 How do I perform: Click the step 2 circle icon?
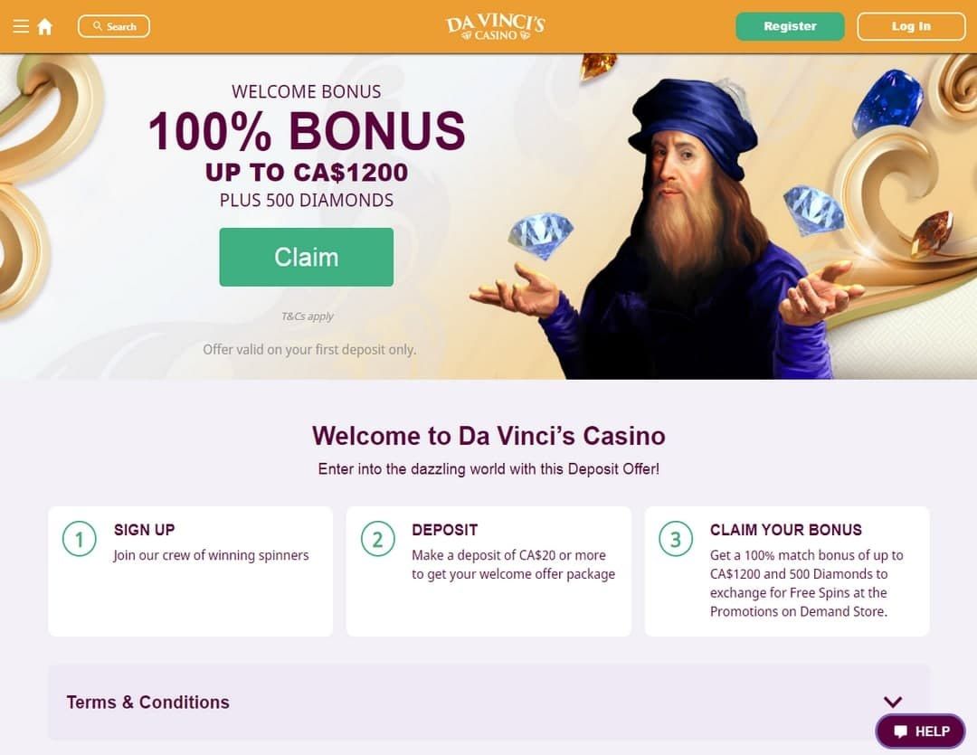tap(377, 539)
